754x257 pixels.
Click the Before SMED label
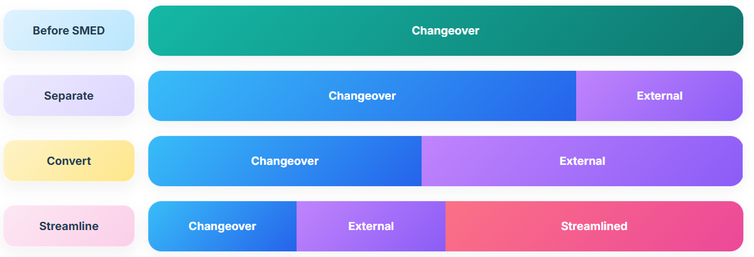69,30
